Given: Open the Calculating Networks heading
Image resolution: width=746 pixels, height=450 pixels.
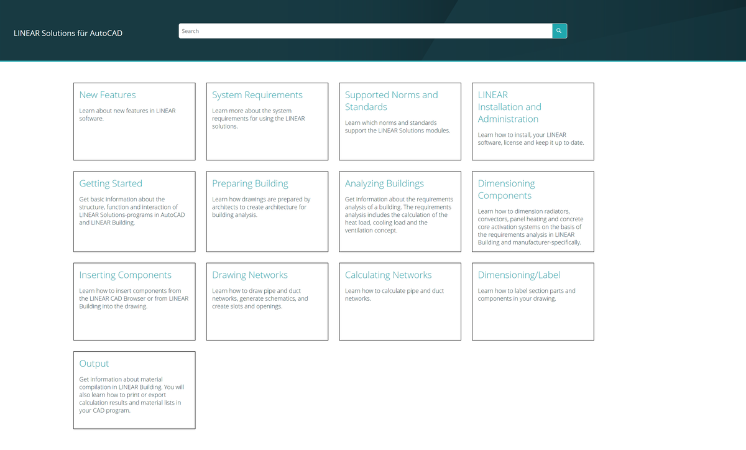Looking at the screenshot, I should click(388, 275).
